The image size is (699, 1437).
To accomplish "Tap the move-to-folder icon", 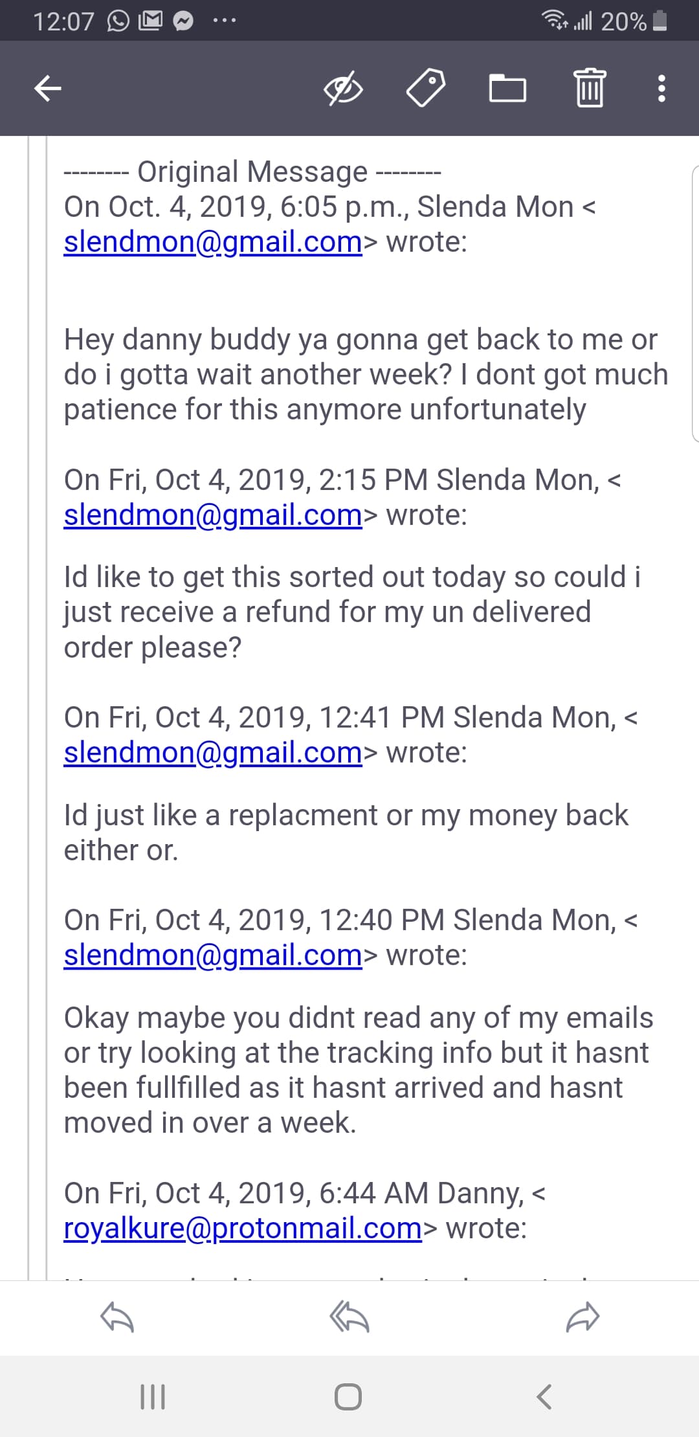I will (x=507, y=88).
